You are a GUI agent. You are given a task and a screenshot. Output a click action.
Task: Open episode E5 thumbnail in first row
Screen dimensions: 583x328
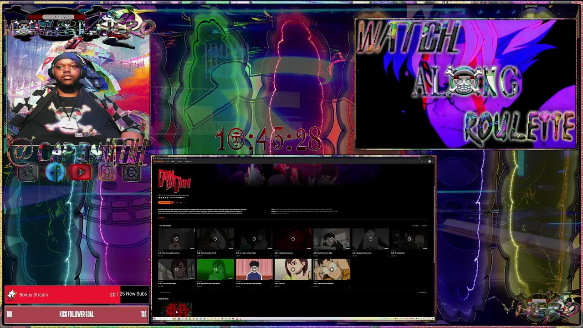click(332, 239)
